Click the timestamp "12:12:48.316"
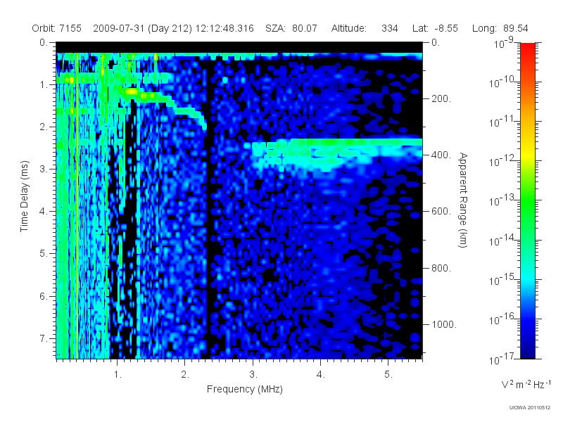 pyautogui.click(x=224, y=28)
